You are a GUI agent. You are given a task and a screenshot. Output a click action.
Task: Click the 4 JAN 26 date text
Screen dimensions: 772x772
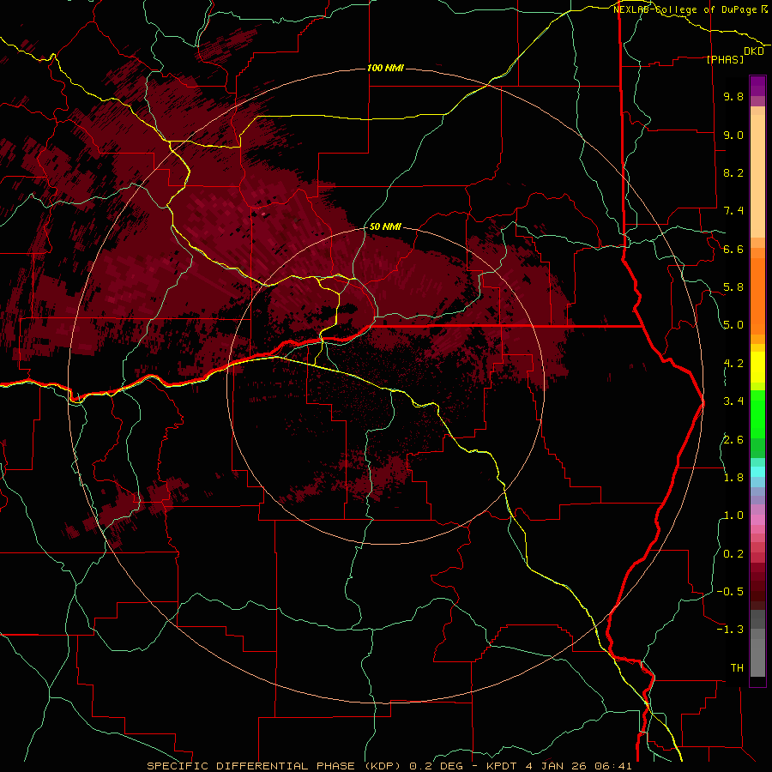click(x=558, y=766)
